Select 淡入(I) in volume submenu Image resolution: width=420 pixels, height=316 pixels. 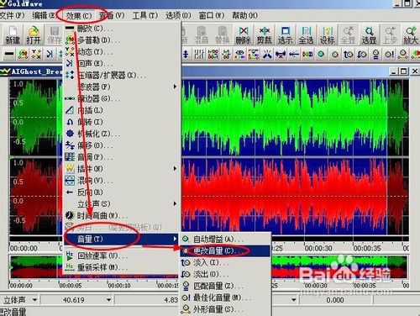[225, 262]
